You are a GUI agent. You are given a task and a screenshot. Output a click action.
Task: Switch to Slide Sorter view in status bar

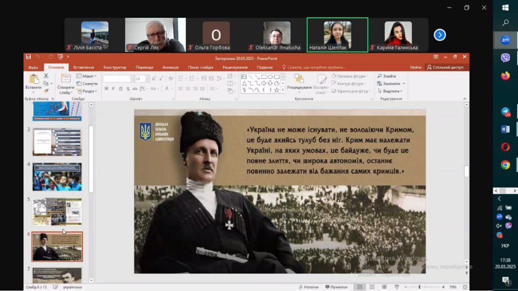pos(371,287)
